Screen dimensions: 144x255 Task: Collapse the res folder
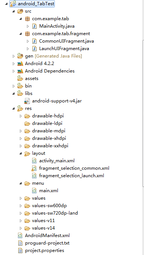(x=14, y=109)
